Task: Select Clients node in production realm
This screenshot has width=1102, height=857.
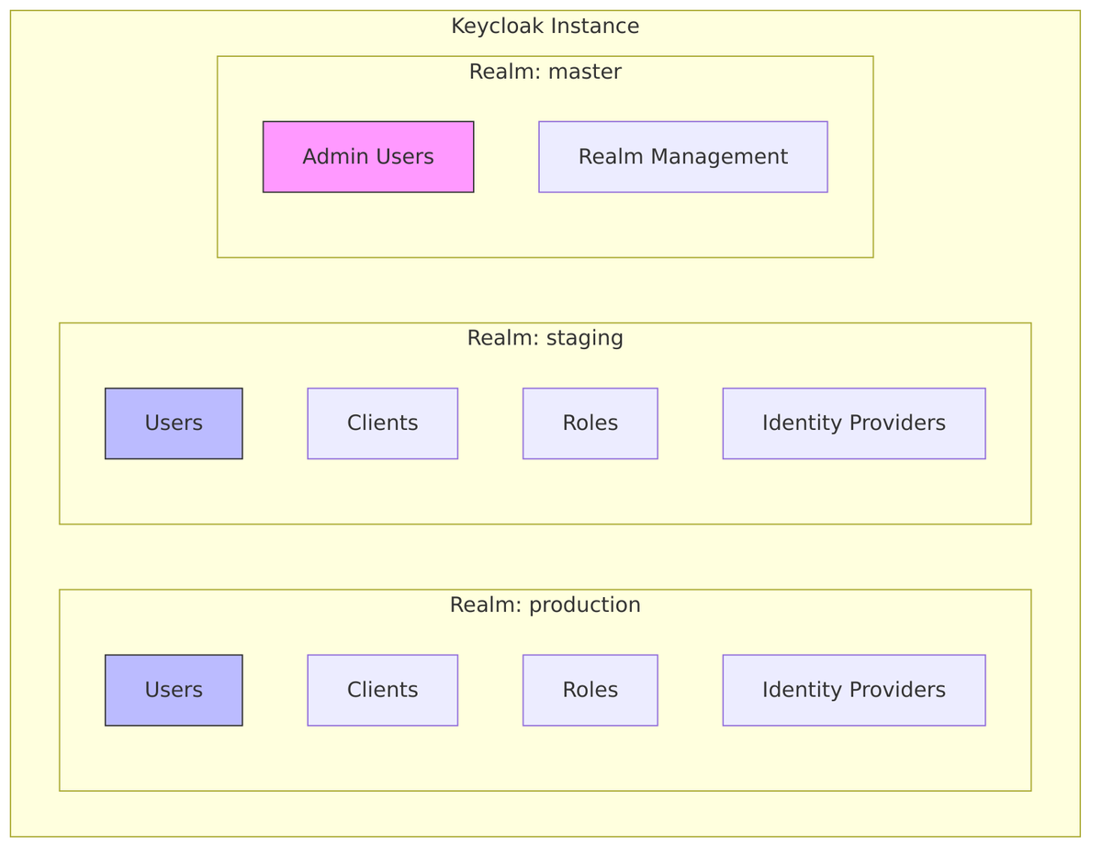Action: pos(382,690)
